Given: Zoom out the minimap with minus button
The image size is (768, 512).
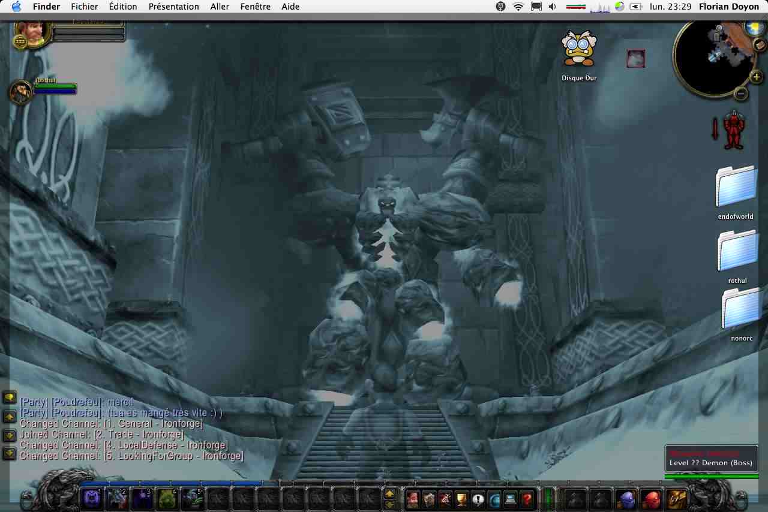Looking at the screenshot, I should click(x=741, y=94).
